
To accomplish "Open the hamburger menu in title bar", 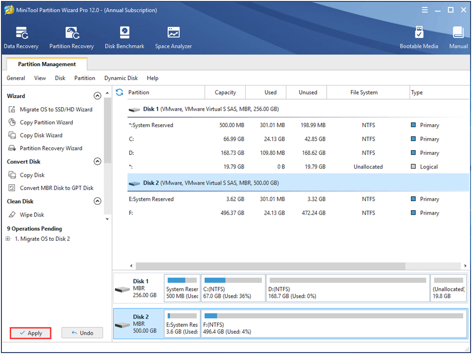I will click(425, 10).
